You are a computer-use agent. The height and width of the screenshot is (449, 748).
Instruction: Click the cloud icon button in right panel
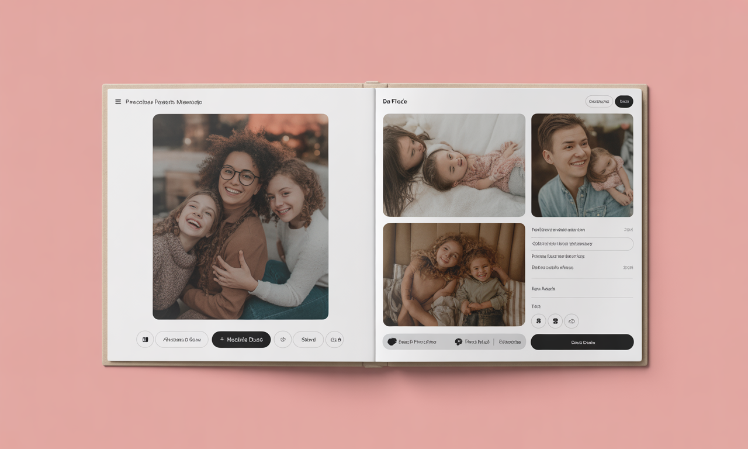coord(572,321)
